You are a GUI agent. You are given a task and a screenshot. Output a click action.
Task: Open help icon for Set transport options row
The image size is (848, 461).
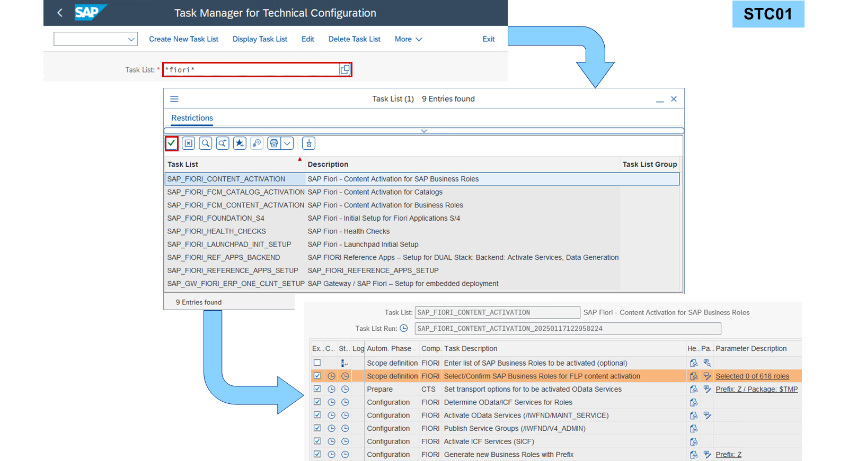tap(694, 389)
